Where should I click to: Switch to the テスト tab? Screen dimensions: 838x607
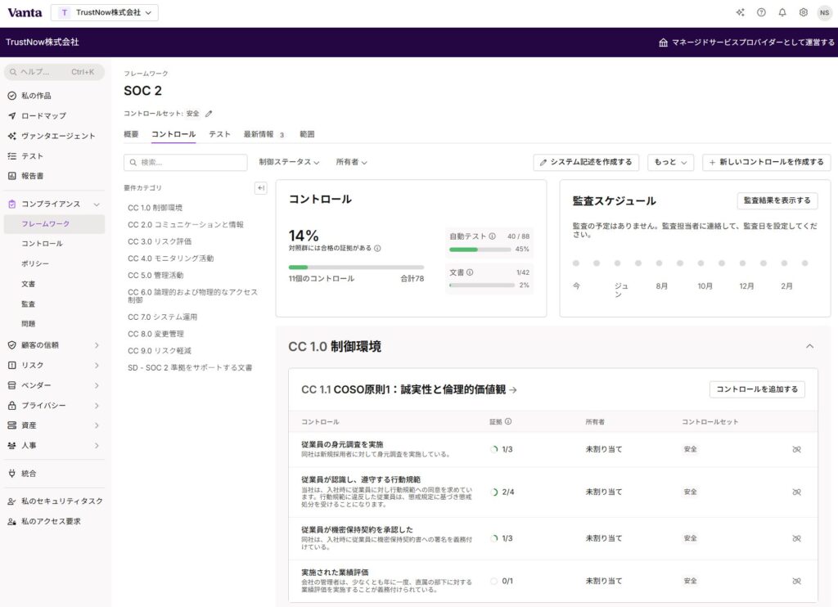pos(219,134)
